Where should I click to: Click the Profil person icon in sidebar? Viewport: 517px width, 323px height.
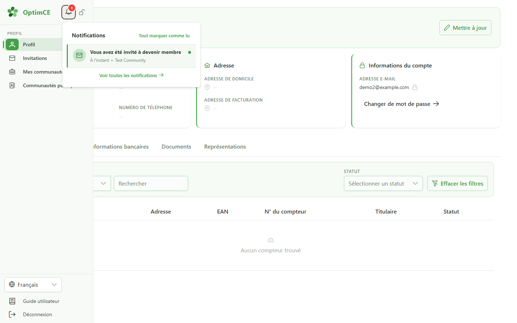[x=12, y=45]
